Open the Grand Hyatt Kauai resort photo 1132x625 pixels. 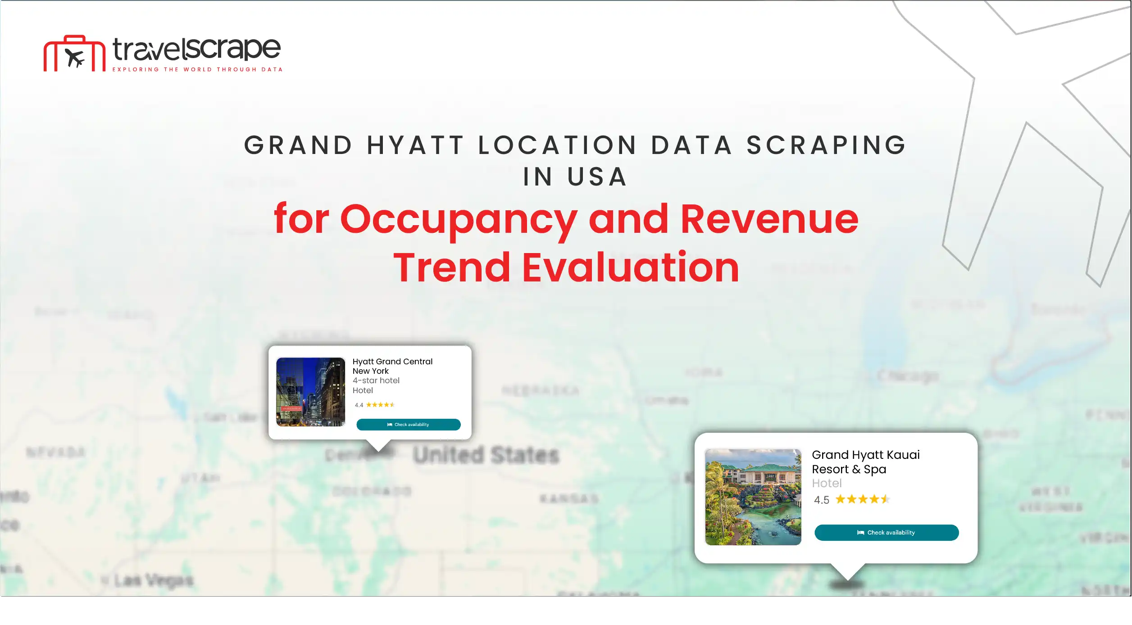[753, 497]
